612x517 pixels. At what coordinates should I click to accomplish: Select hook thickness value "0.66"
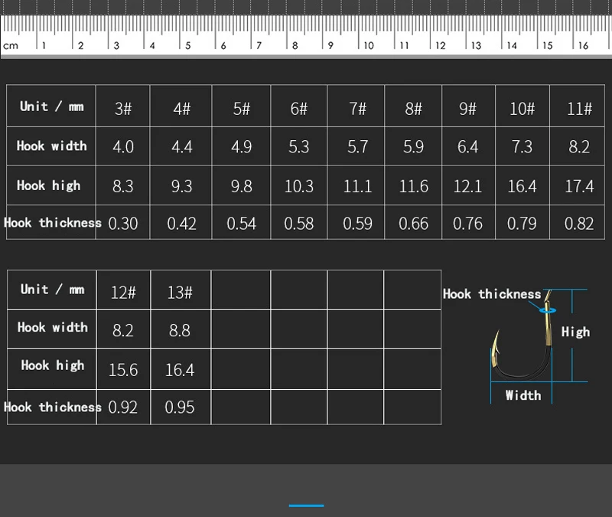tap(413, 224)
